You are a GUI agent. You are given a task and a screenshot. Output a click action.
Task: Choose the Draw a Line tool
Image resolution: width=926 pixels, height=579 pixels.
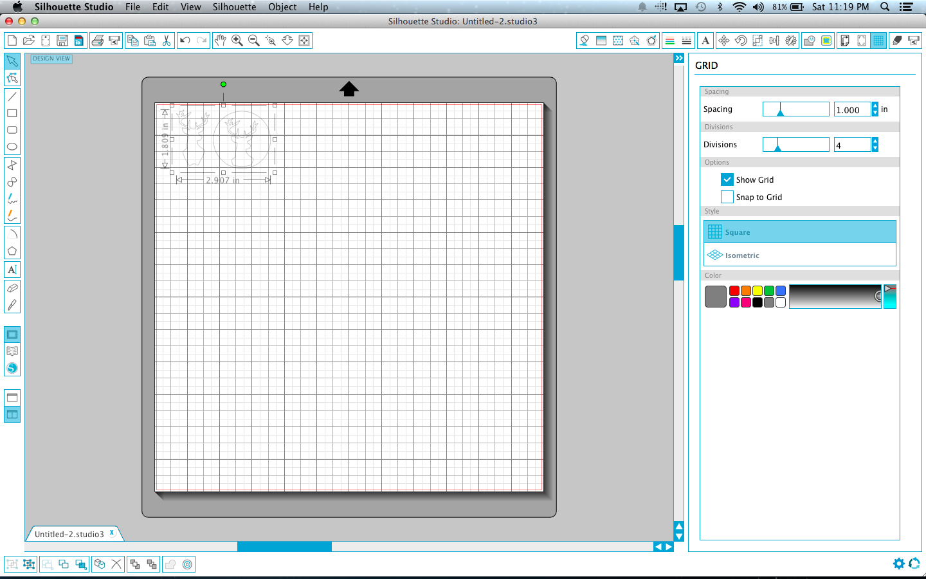coord(12,96)
